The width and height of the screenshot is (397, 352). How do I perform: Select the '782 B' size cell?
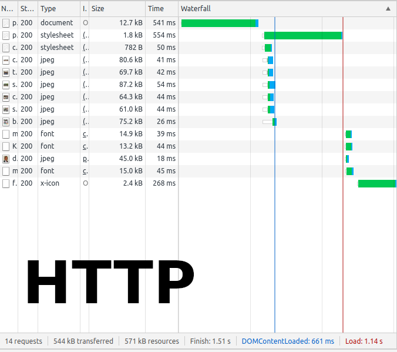click(133, 48)
